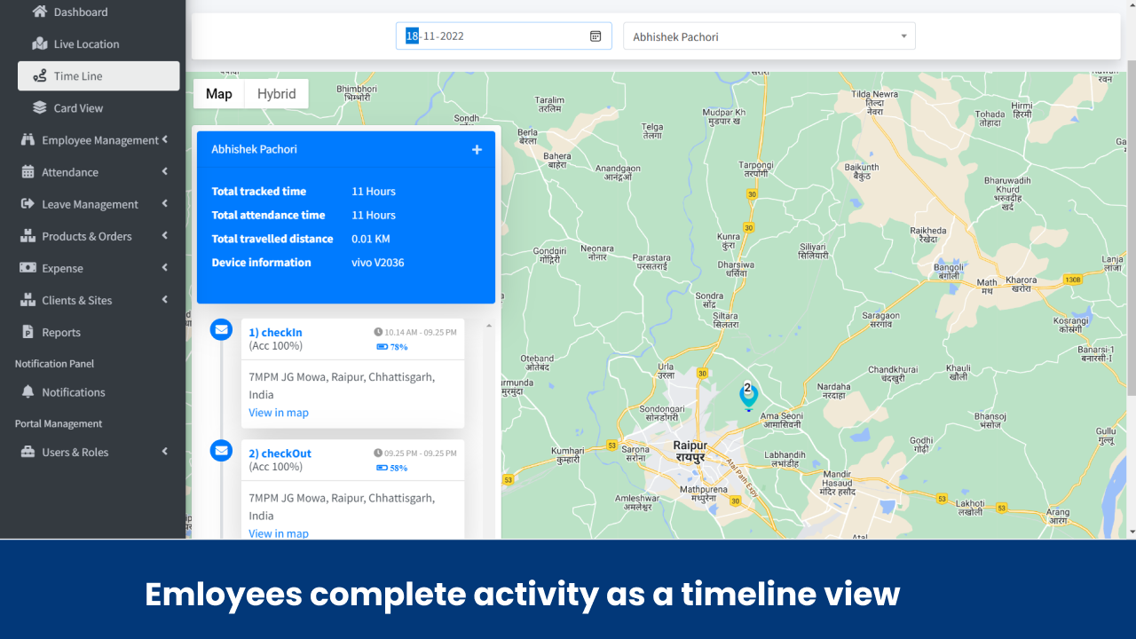Click the plus icon on Abhishek Pachori's card
The image size is (1136, 639).
(x=477, y=149)
